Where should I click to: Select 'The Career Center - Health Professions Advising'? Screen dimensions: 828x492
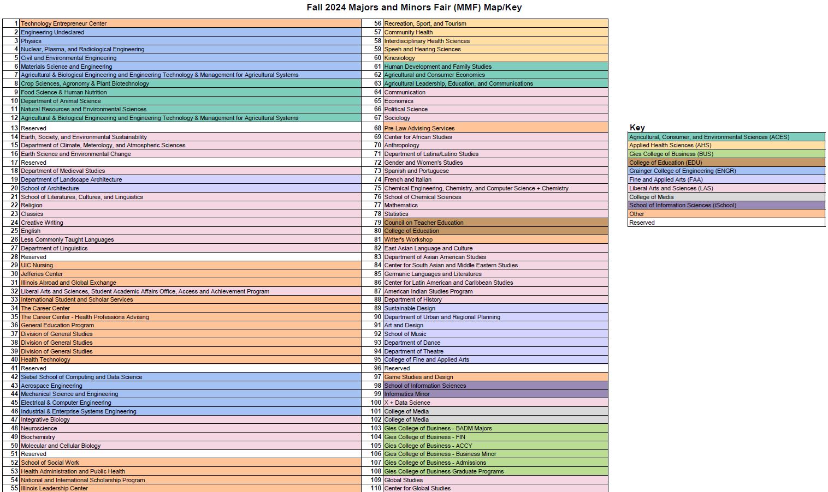click(x=190, y=317)
